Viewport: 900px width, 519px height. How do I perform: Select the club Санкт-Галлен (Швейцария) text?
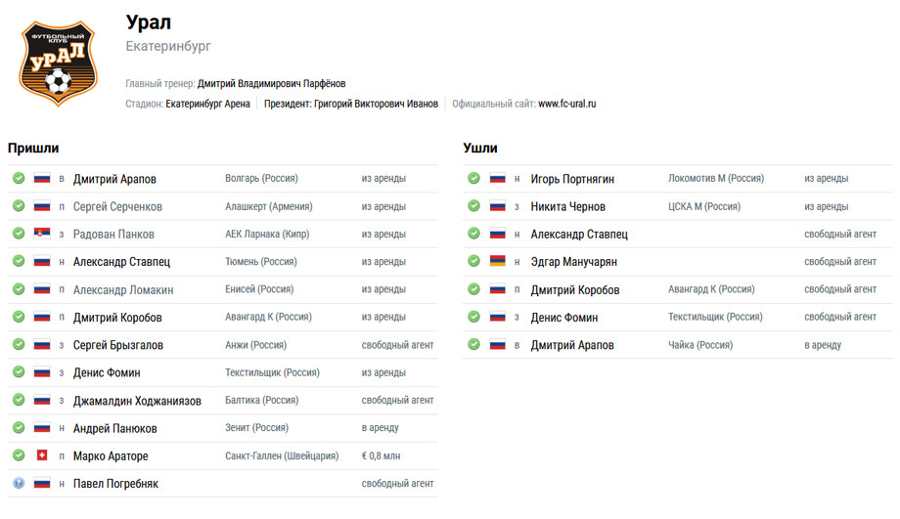282,455
